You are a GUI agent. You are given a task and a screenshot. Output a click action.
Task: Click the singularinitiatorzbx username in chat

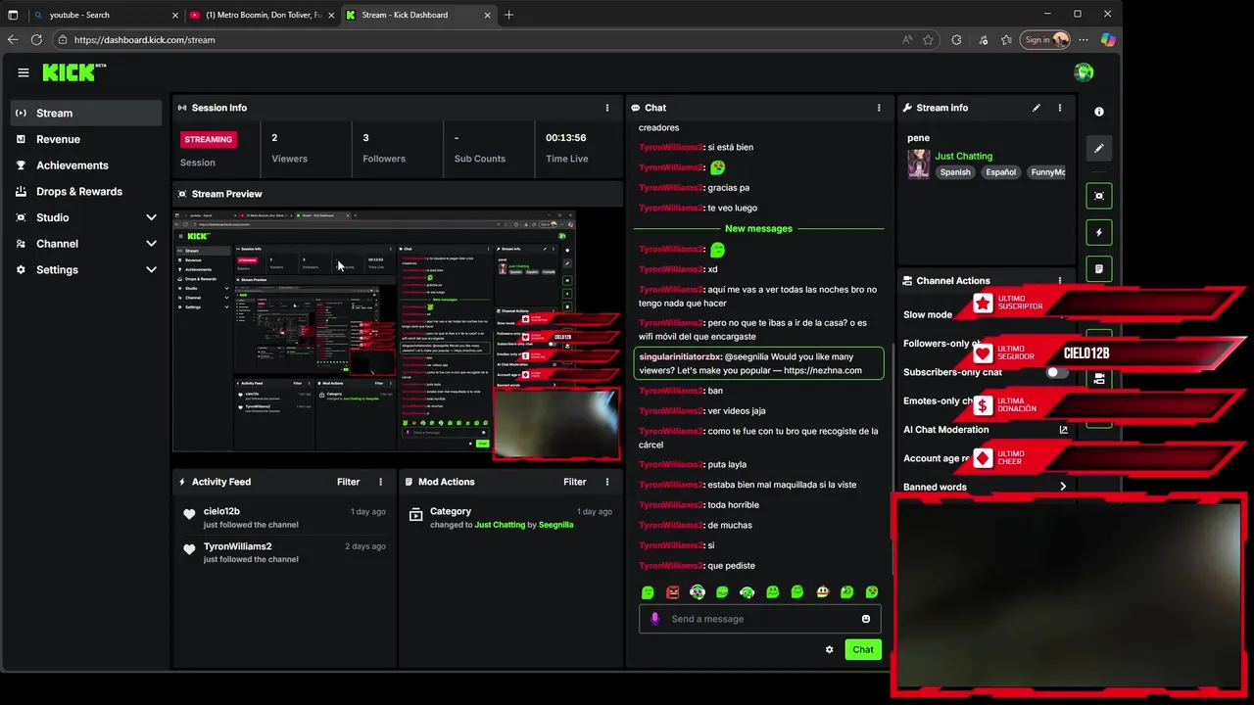coord(680,357)
